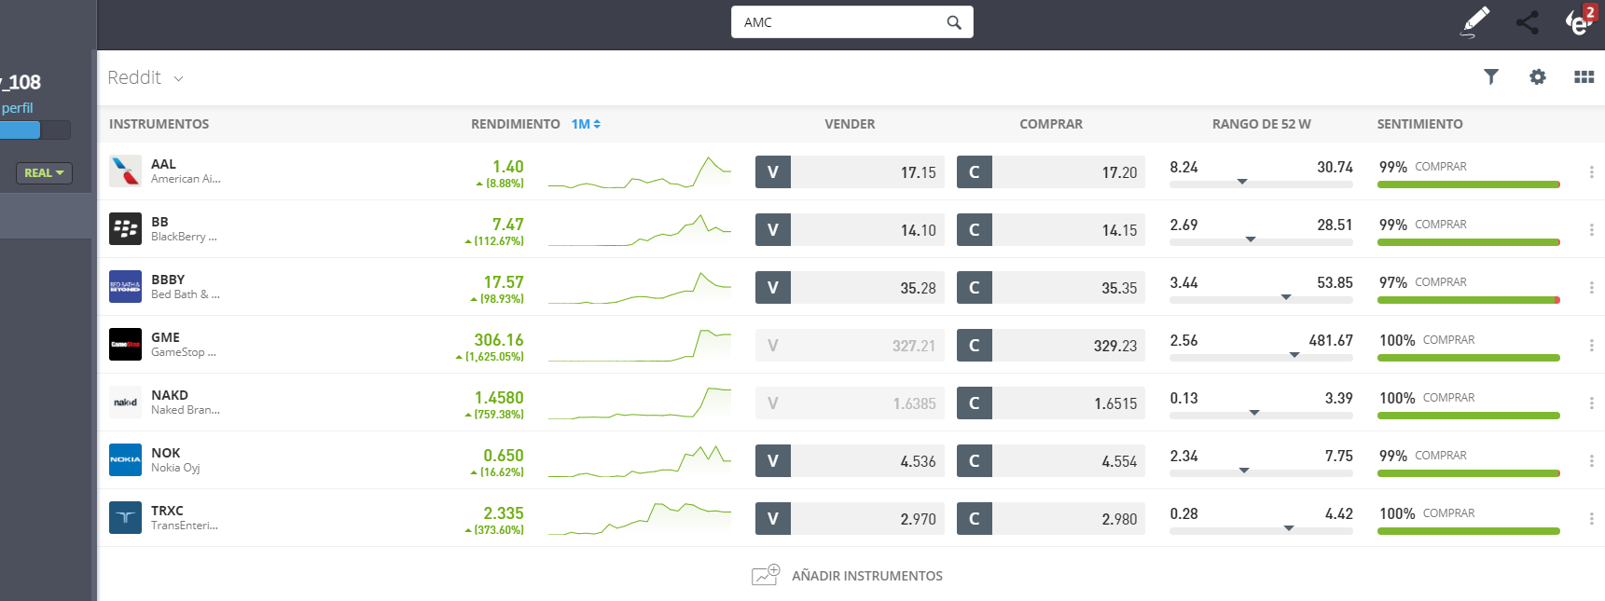The height and width of the screenshot is (601, 1605).
Task: Open the watchlist filter funnel icon
Action: click(x=1491, y=77)
